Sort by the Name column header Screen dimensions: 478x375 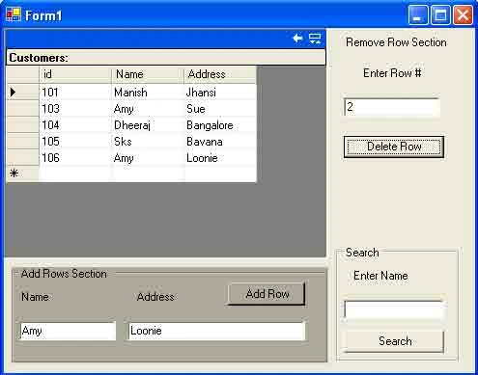(148, 74)
